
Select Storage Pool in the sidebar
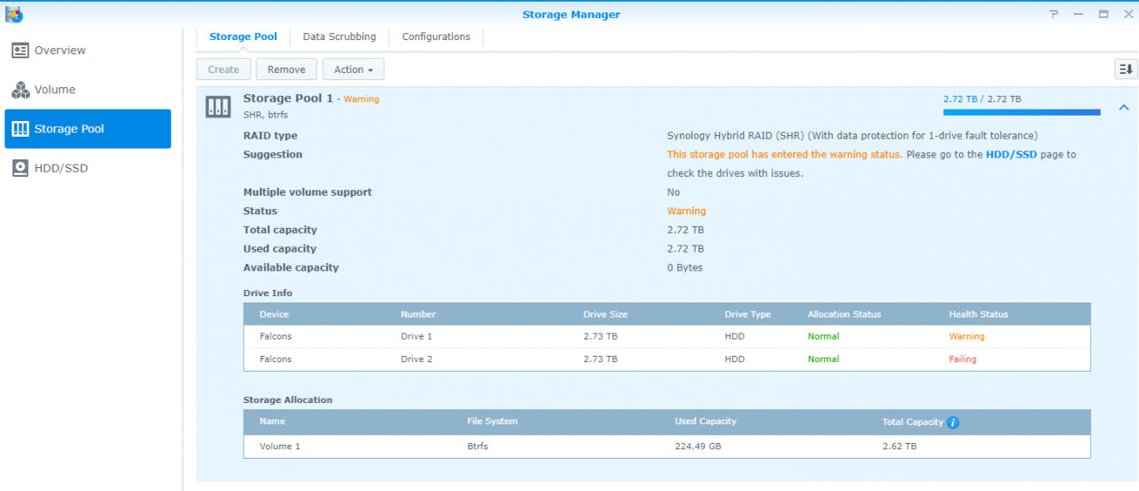pos(87,129)
